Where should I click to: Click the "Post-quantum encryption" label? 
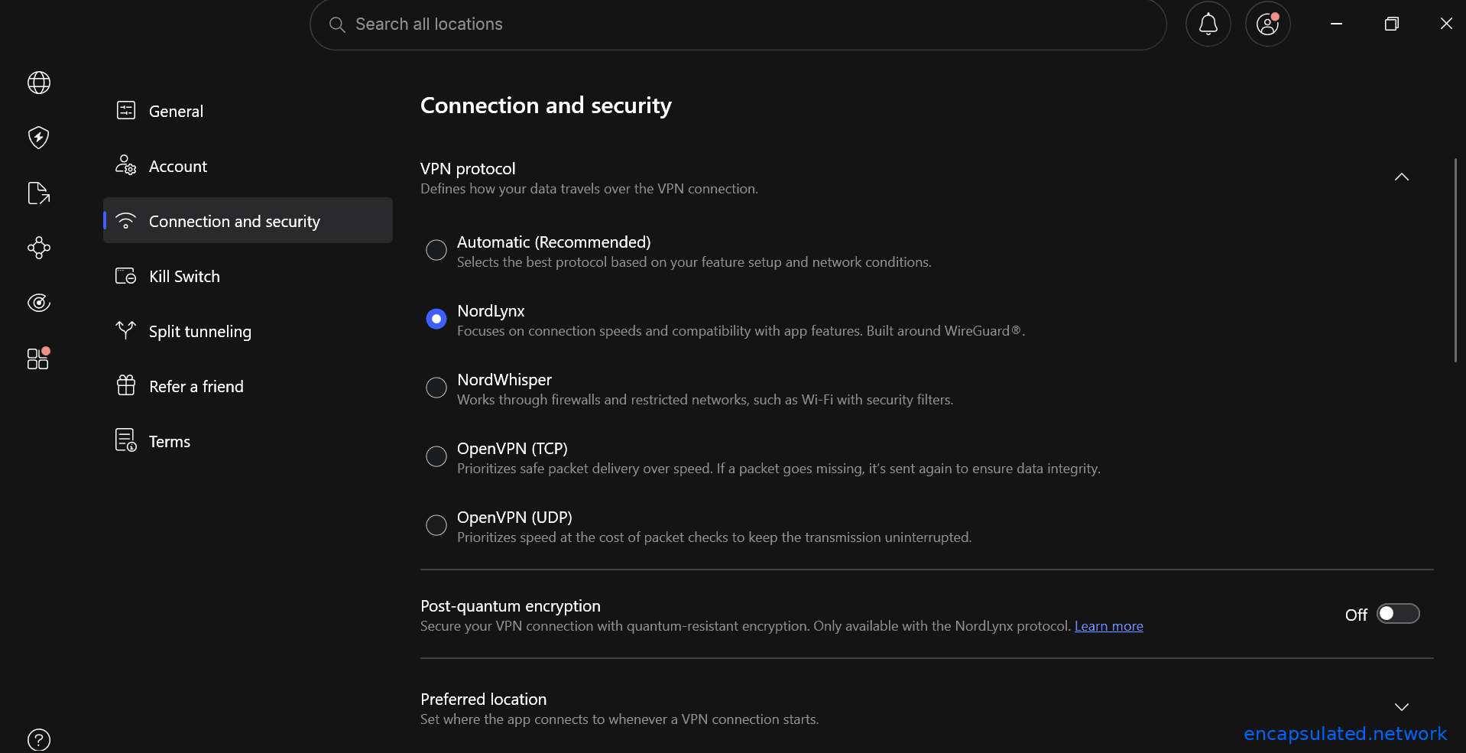(511, 606)
